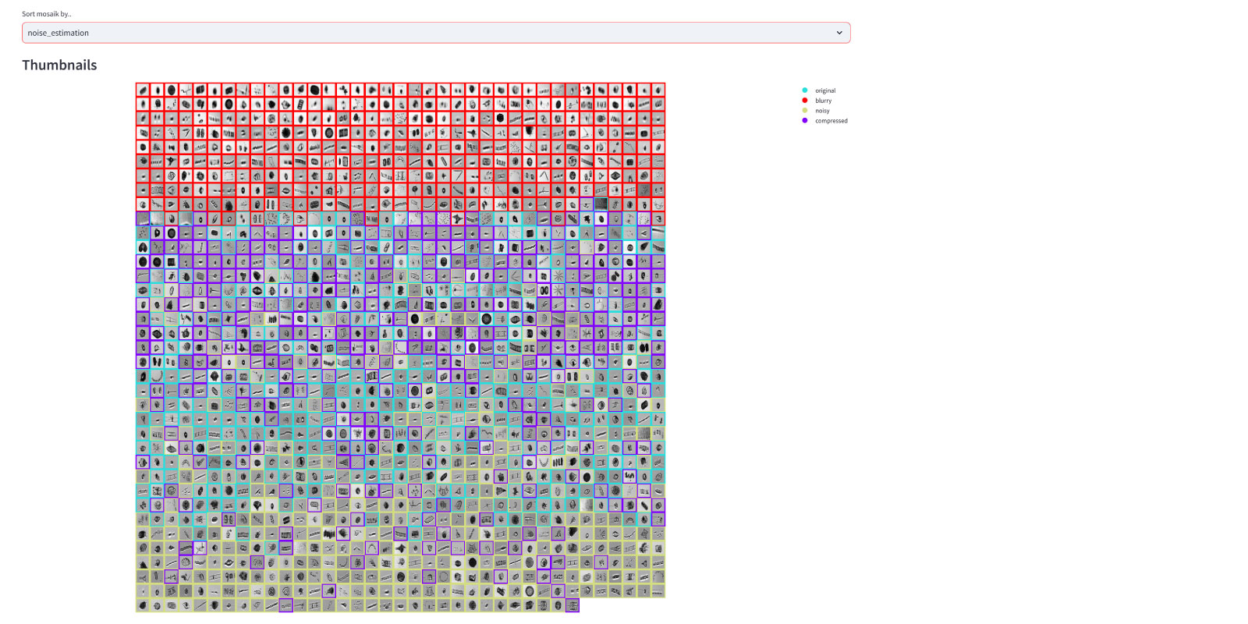Open the noise_estimation sort dropdown

436,33
